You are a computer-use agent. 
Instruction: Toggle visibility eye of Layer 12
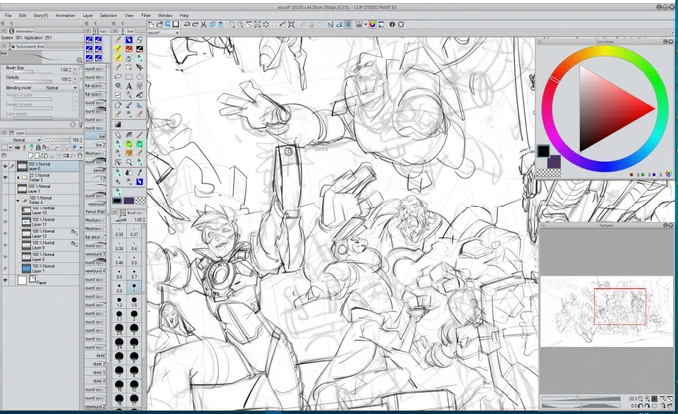click(x=5, y=234)
